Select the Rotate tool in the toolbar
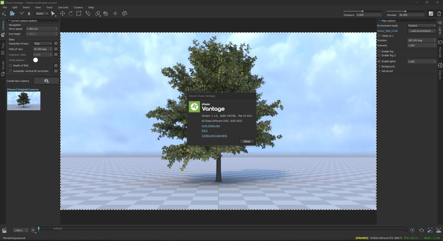Image resolution: width=443 pixels, height=241 pixels. [71, 14]
